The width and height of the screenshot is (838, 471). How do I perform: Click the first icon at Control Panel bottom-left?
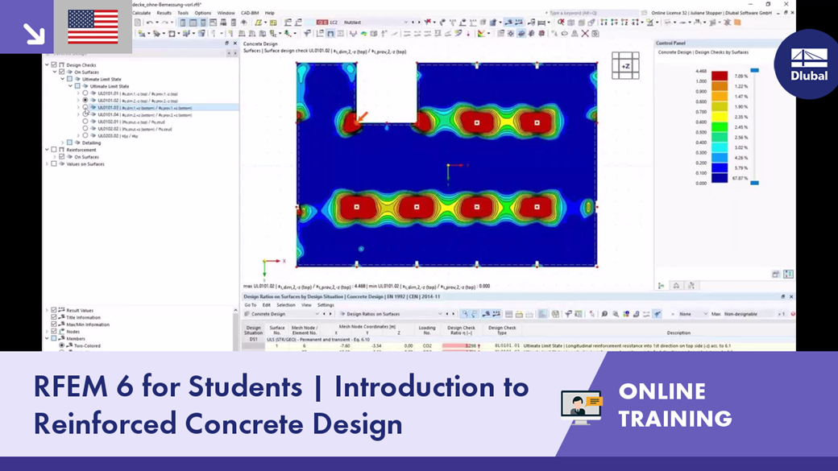click(x=661, y=286)
